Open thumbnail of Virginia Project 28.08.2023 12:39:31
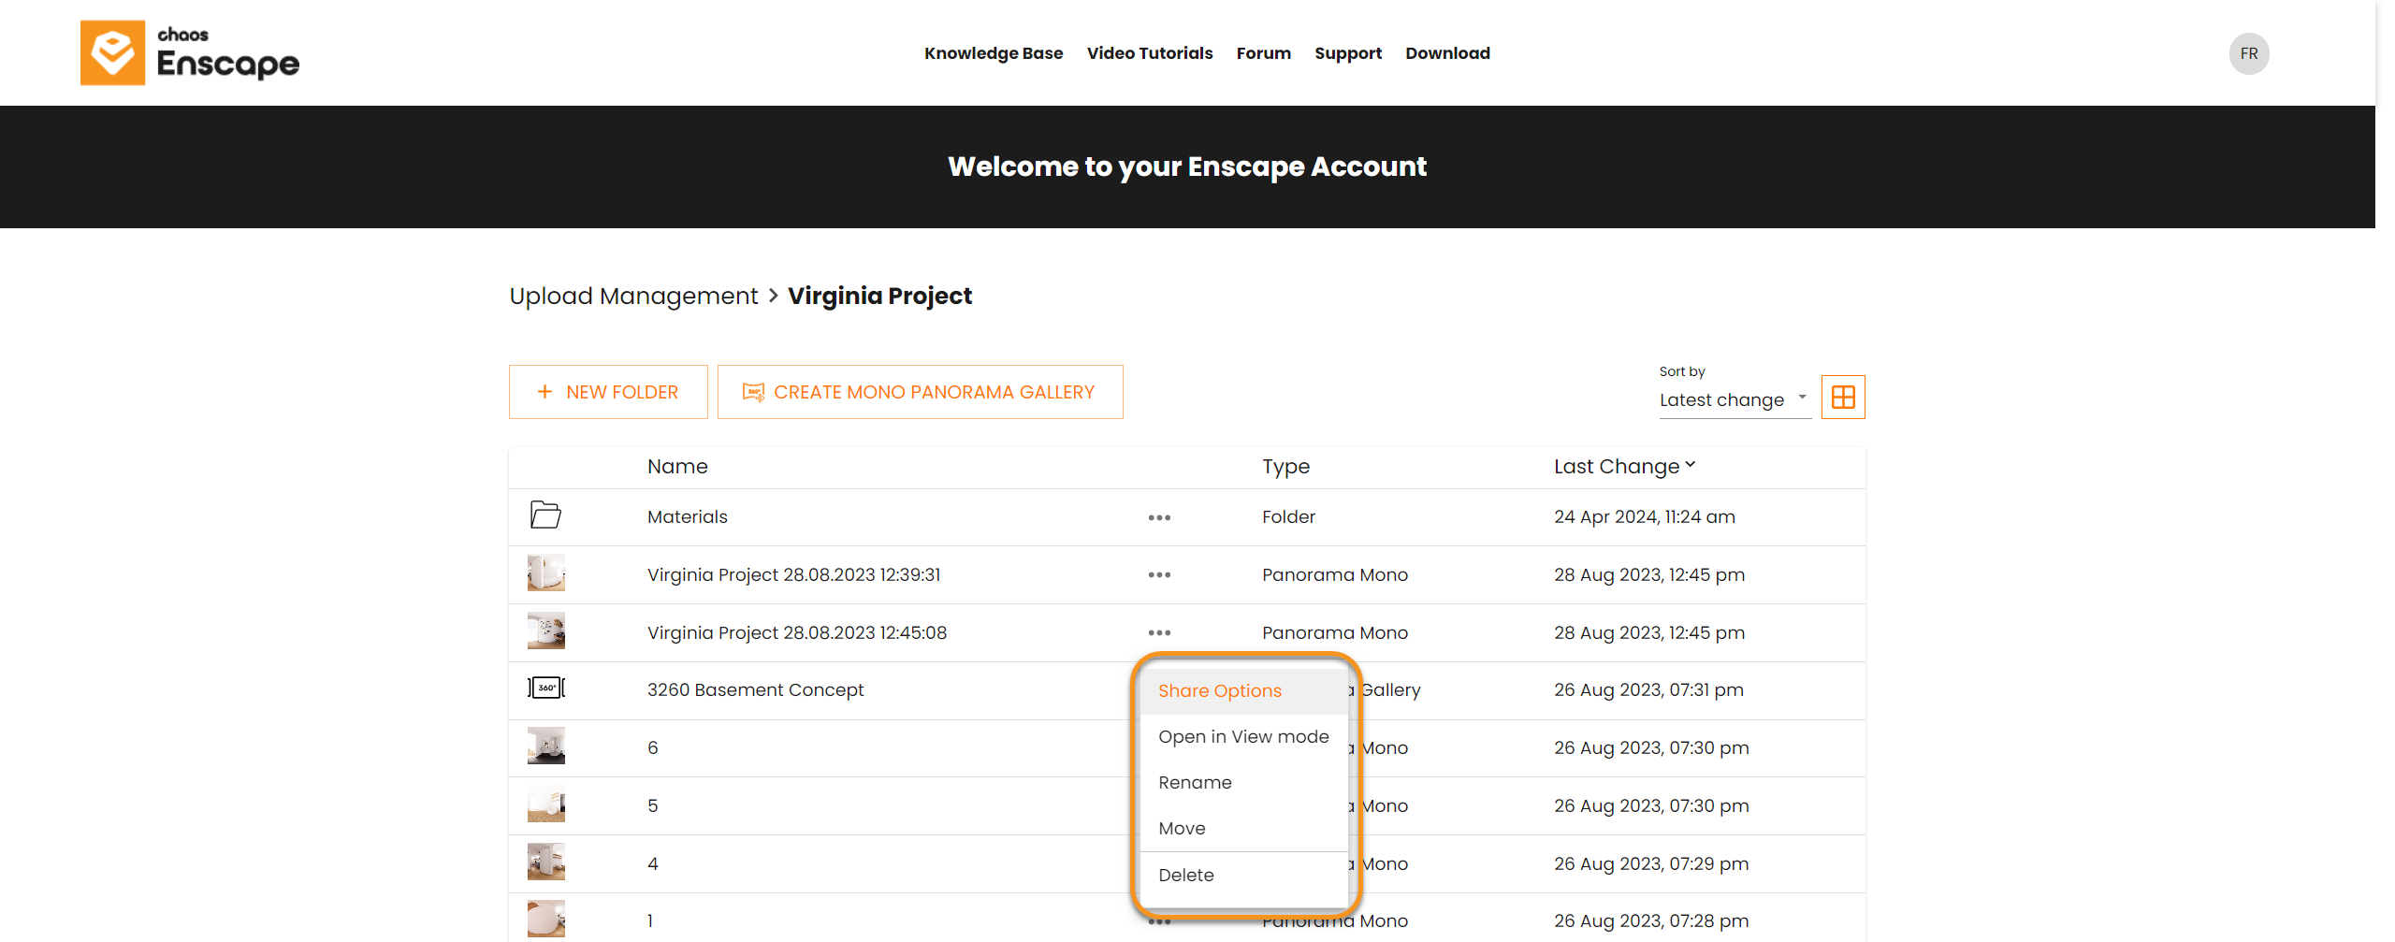The width and height of the screenshot is (2395, 942). (x=546, y=573)
